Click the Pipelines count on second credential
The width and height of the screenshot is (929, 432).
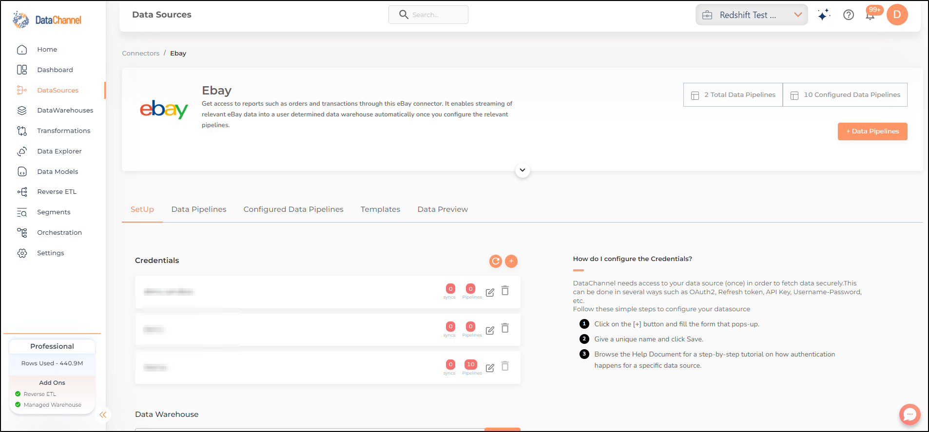470,326
